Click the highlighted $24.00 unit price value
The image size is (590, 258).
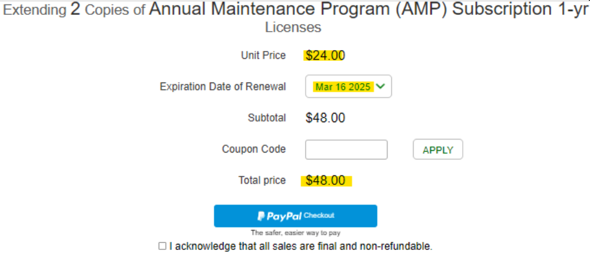325,56
